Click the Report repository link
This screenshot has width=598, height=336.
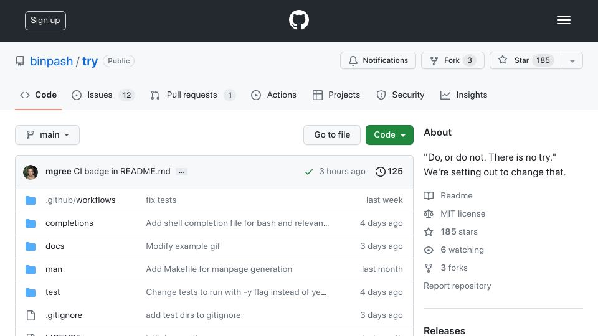pos(457,286)
